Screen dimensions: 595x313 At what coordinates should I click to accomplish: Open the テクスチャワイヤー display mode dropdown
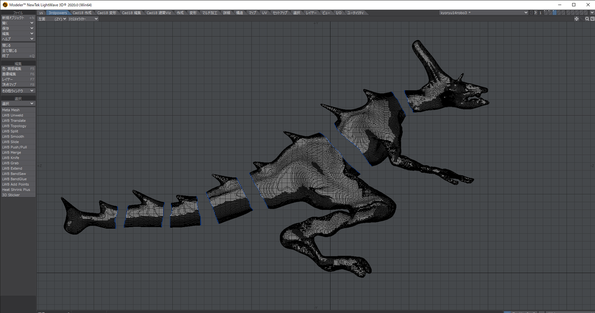click(83, 19)
